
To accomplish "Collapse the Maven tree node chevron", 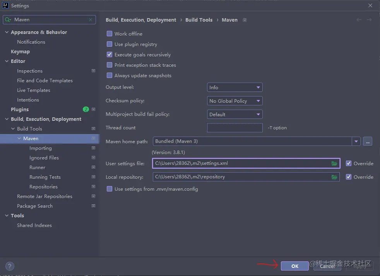I will pos(19,138).
